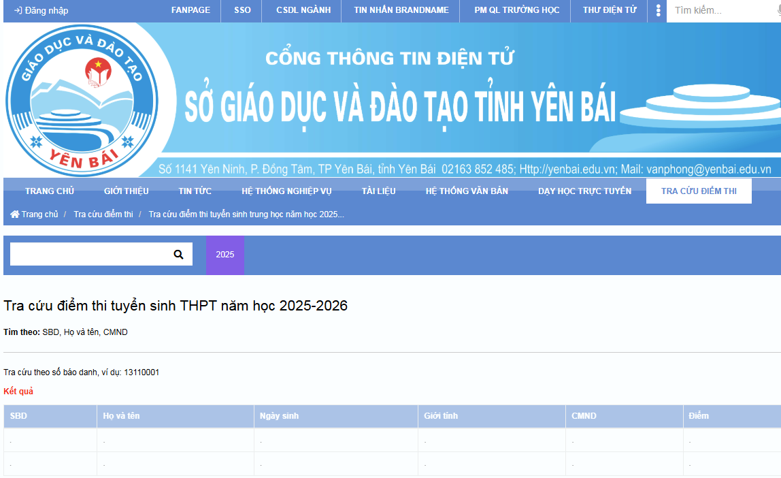Open the FANPAGE link
The image size is (781, 478).
pyautogui.click(x=190, y=10)
